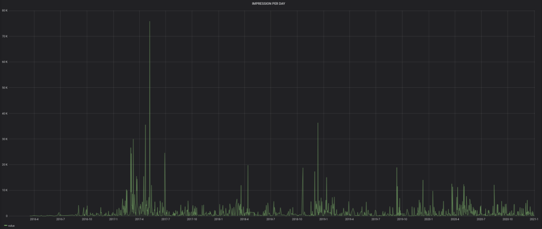Click the 2021-1 label on time axis
The height and width of the screenshot is (229, 542).
pos(534,219)
